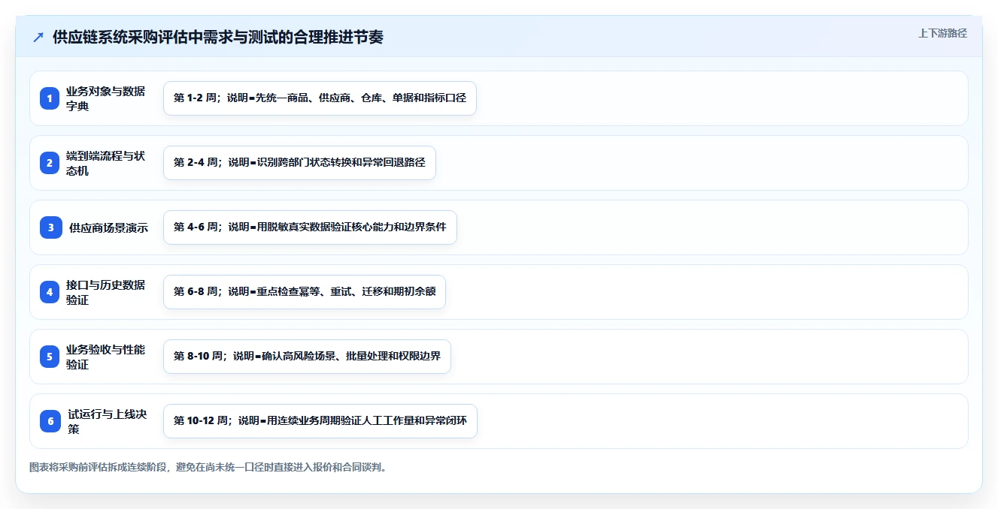Select step badge number 1

click(50, 98)
